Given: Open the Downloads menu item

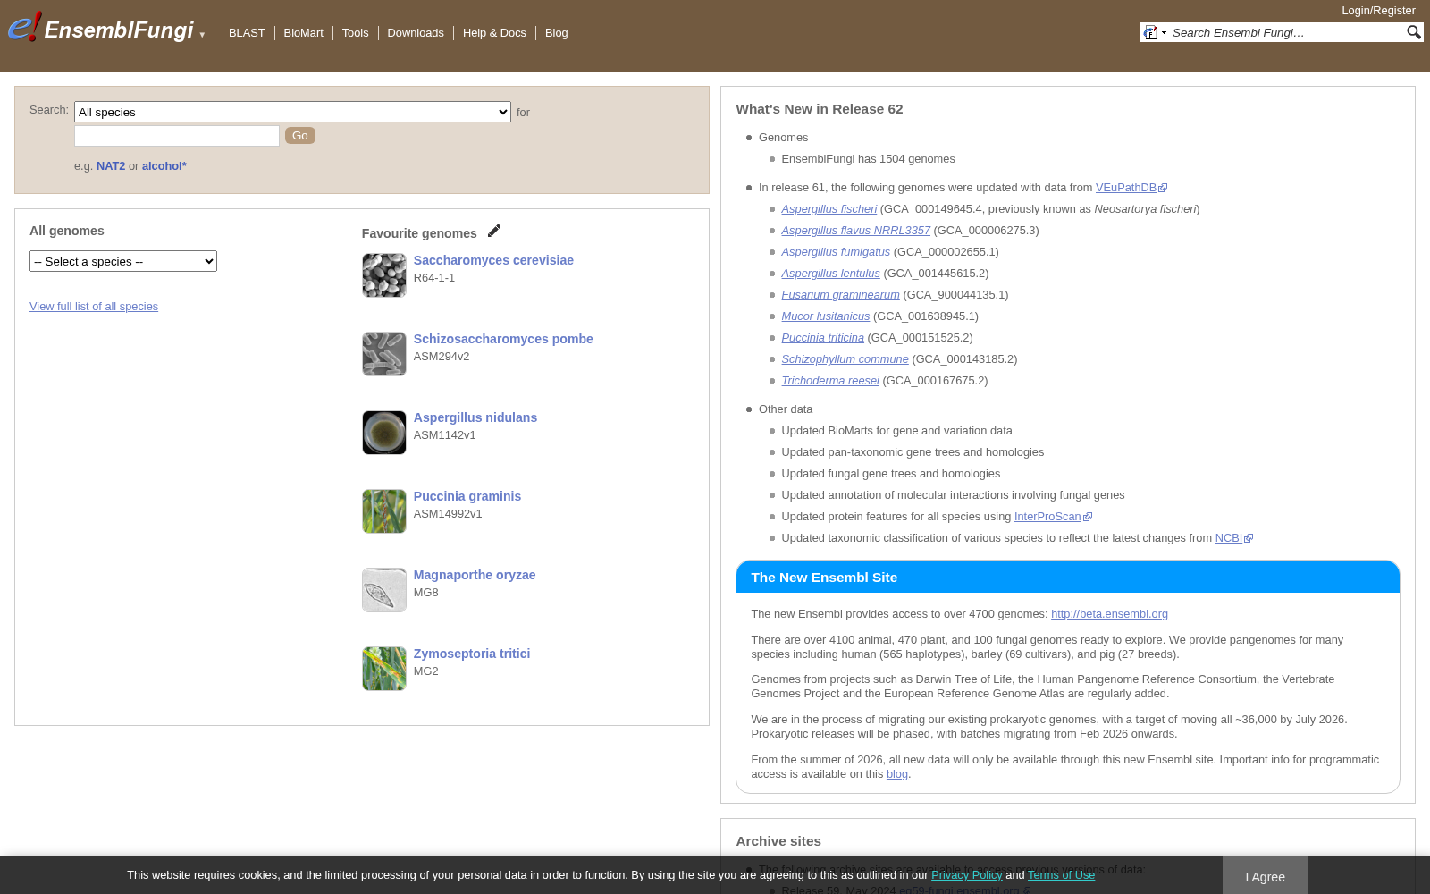Looking at the screenshot, I should pos(416,33).
